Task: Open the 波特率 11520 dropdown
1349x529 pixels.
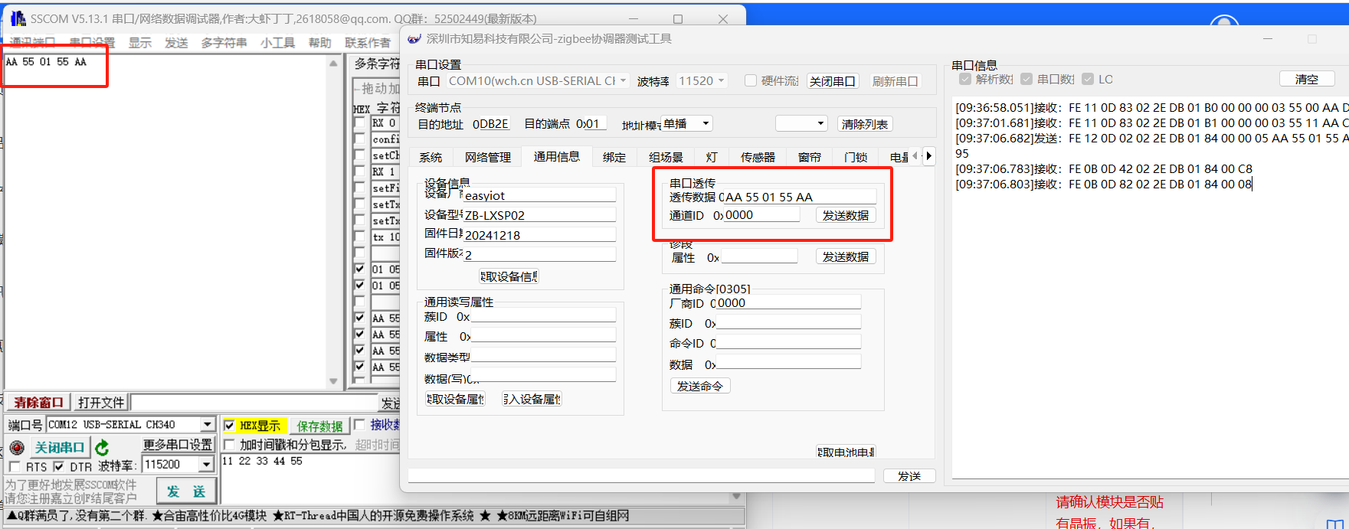Action: coord(722,80)
